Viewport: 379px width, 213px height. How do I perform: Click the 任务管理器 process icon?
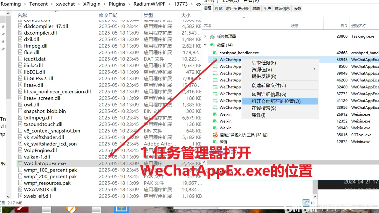tap(213, 36)
